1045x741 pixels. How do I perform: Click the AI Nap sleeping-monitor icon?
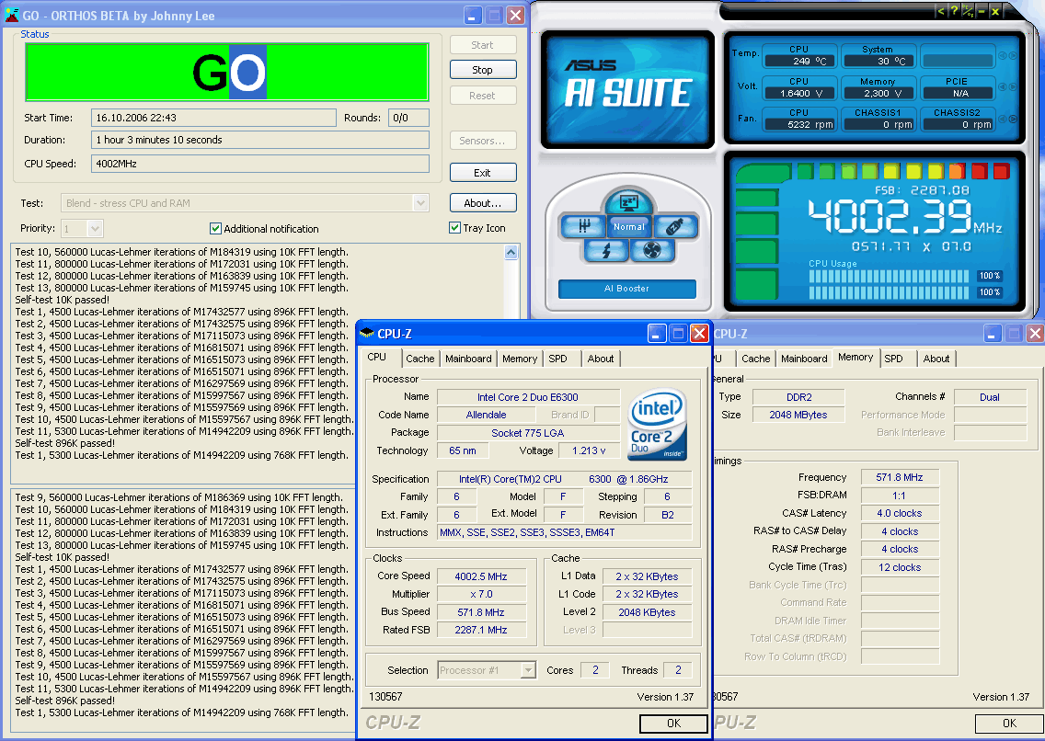(x=628, y=200)
